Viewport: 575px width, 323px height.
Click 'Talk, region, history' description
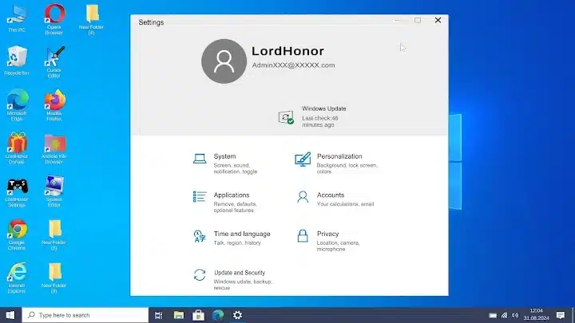tap(237, 242)
